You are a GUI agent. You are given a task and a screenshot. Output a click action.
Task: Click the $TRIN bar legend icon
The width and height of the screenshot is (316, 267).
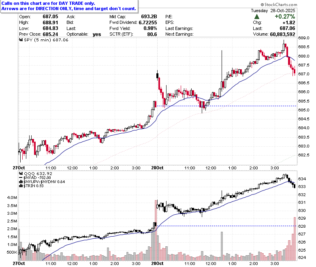pyautogui.click(x=21, y=186)
